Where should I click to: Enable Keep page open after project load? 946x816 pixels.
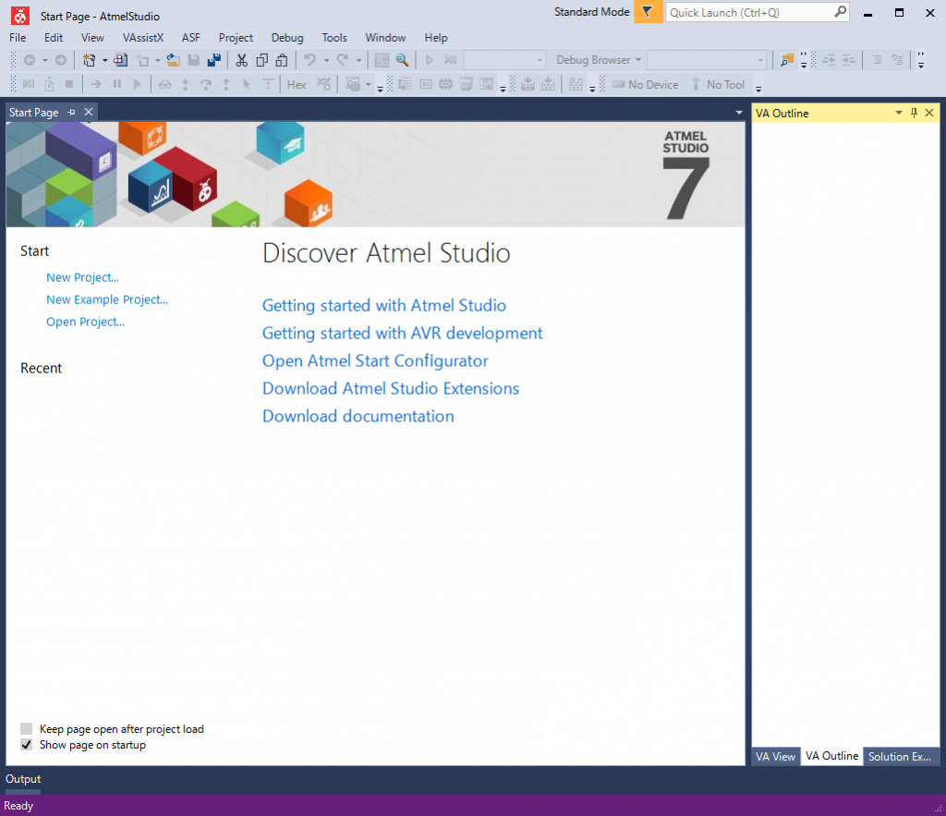pyautogui.click(x=26, y=728)
